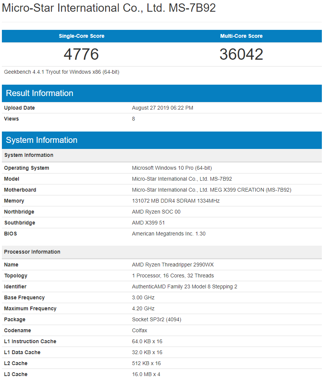Click the Views count value 8
323x384 pixels.
click(133, 119)
